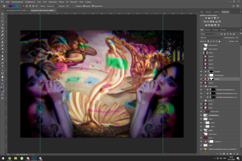Click the background color swatch

point(3,91)
